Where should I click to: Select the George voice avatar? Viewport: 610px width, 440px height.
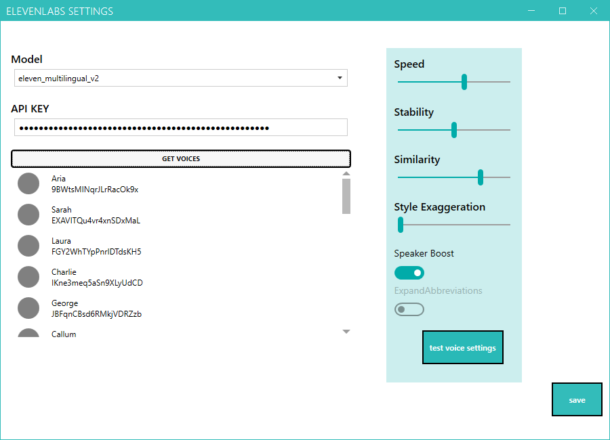(28, 308)
